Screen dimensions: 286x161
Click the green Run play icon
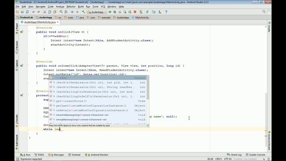[110, 12]
